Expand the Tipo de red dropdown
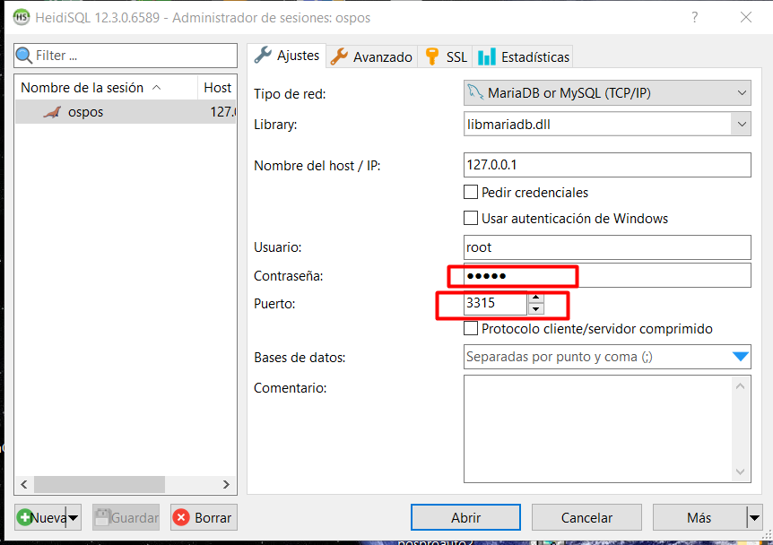Image resolution: width=773 pixels, height=545 pixels. click(x=741, y=92)
